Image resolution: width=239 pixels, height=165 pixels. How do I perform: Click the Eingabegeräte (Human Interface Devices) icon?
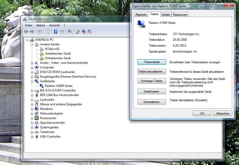[x=36, y=77]
